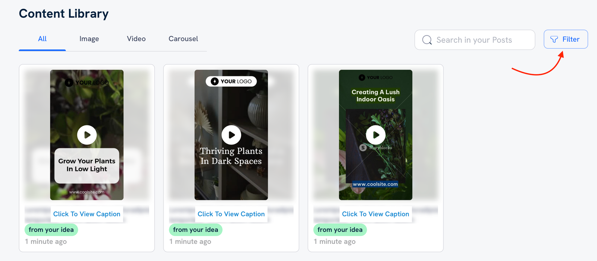Click the magnifying glass search icon
The image size is (597, 261).
[x=426, y=40]
